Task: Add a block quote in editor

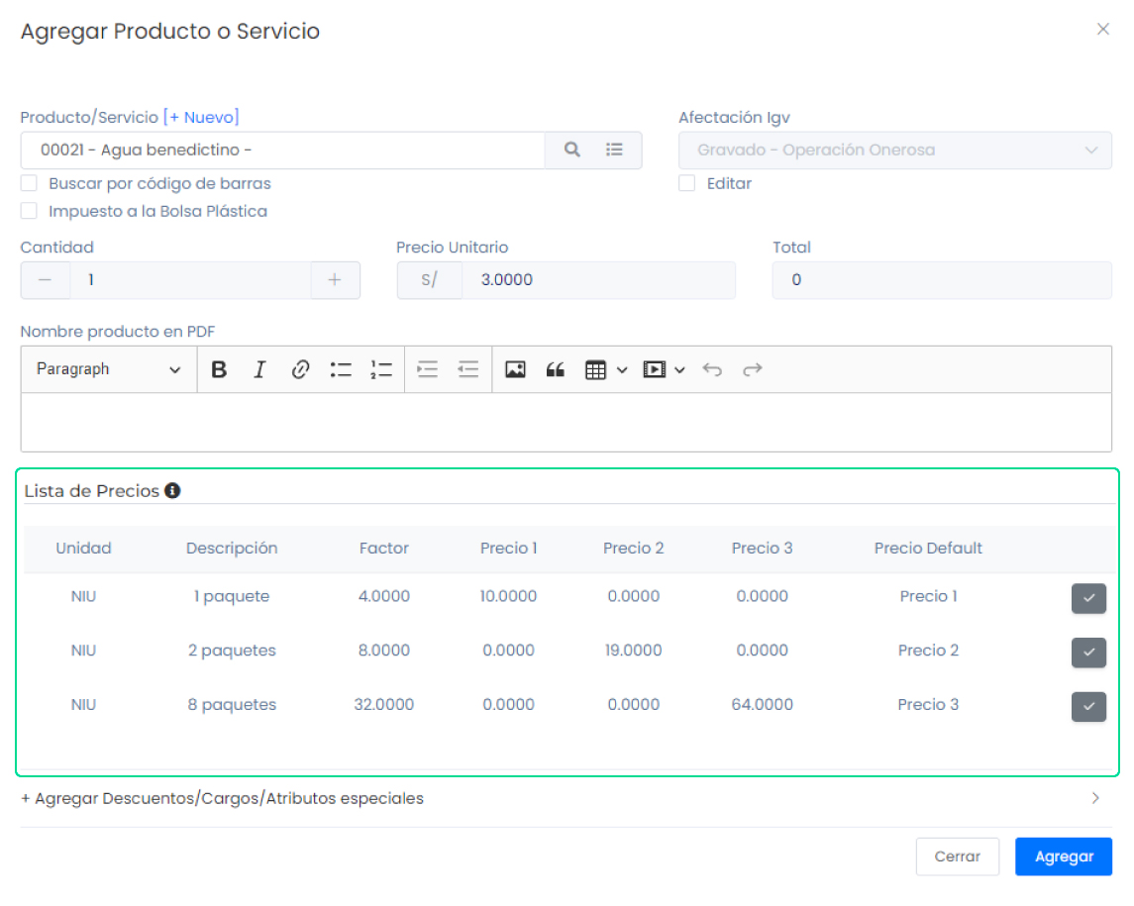Action: point(556,369)
